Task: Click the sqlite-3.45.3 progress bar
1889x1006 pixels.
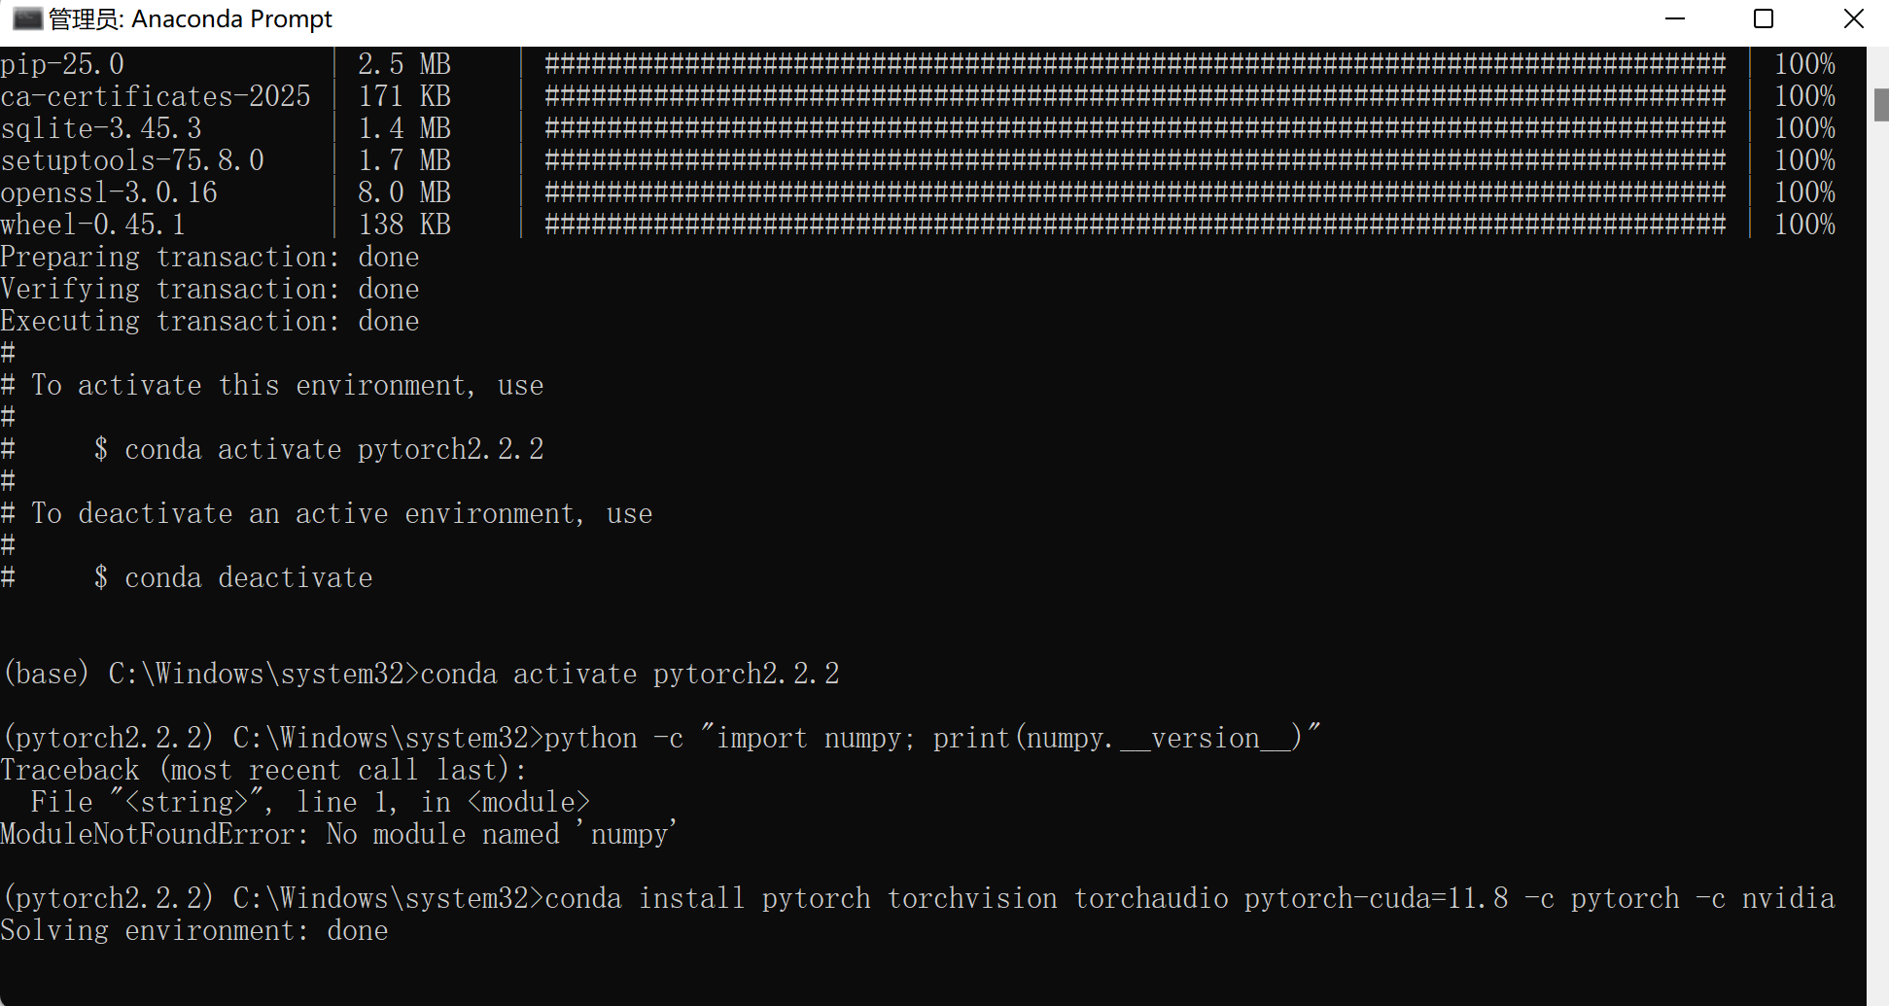Action: (1135, 128)
